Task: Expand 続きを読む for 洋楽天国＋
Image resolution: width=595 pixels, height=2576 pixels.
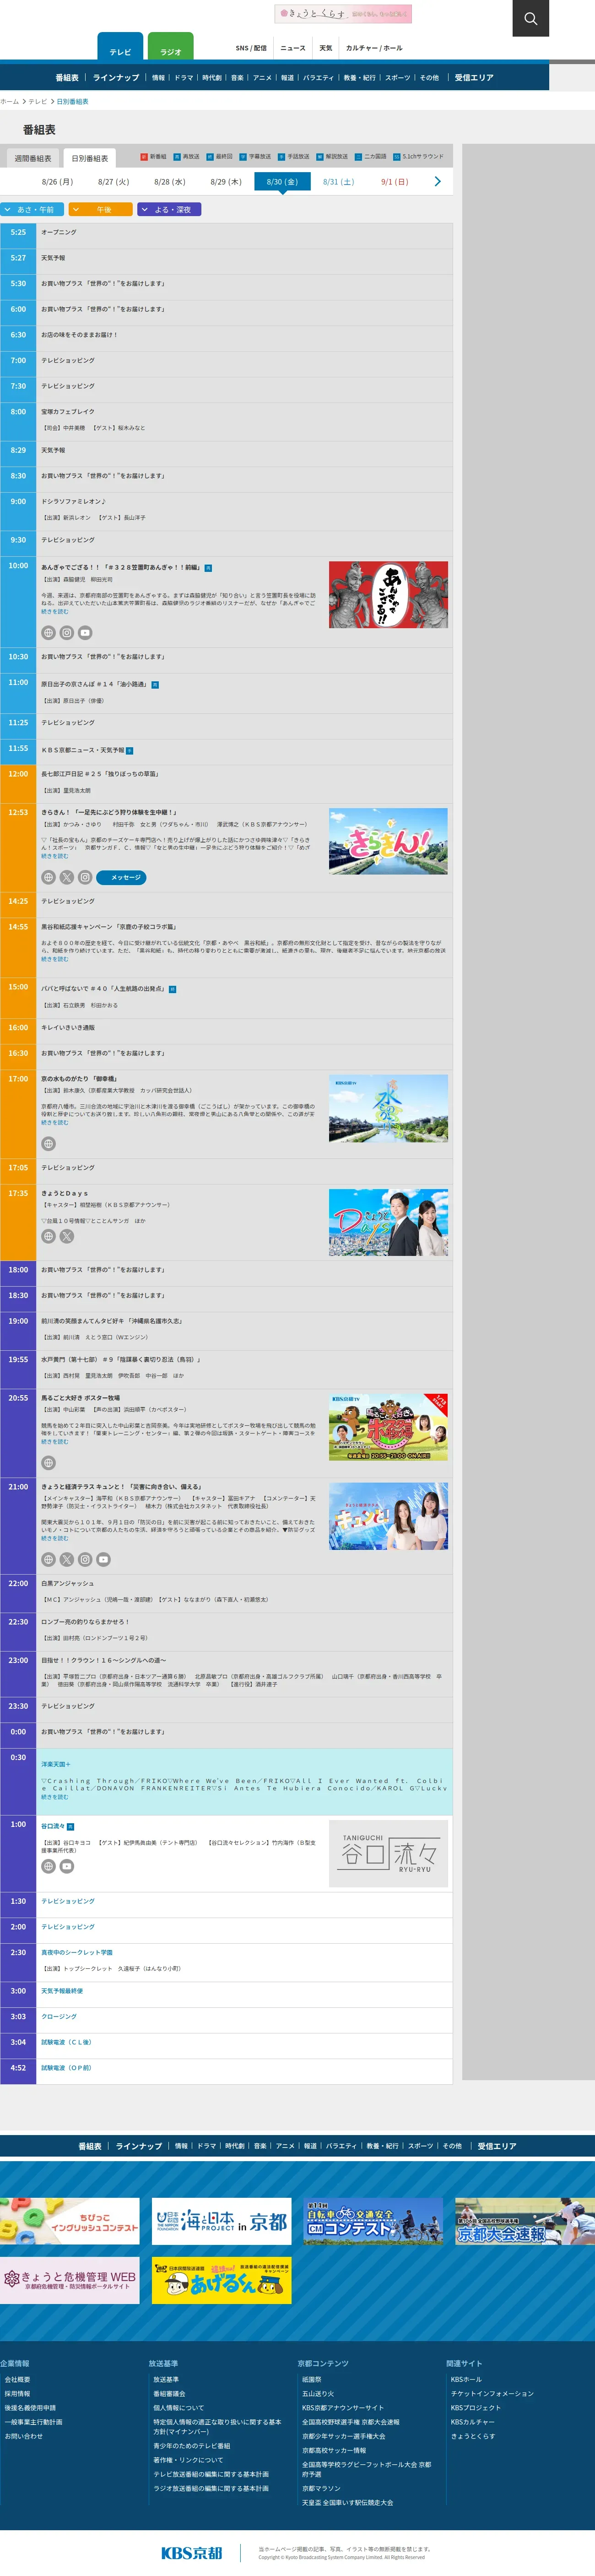Action: tap(55, 1797)
